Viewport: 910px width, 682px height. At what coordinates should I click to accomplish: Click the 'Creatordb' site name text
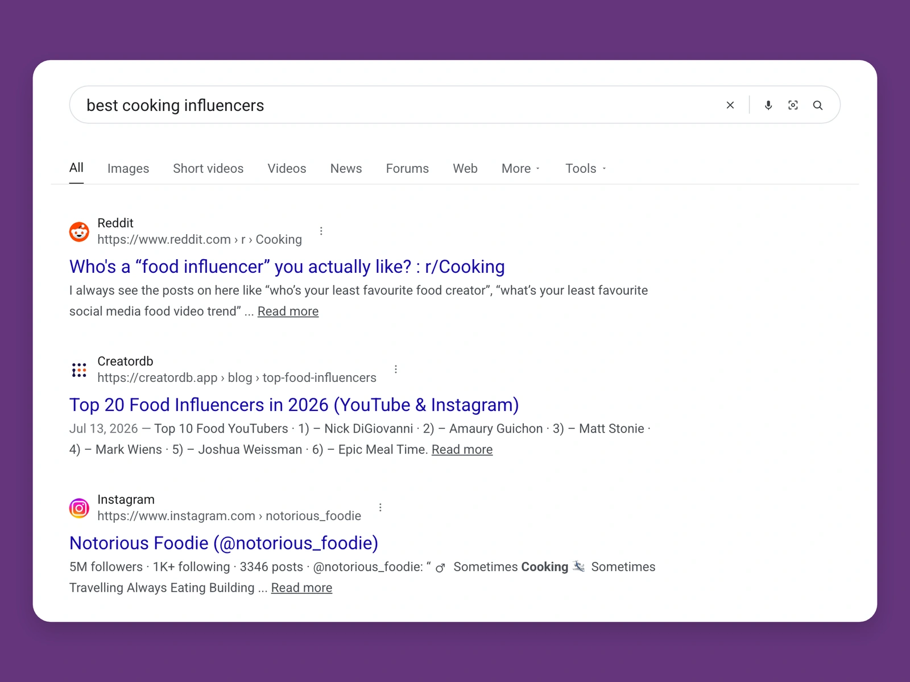pos(125,361)
